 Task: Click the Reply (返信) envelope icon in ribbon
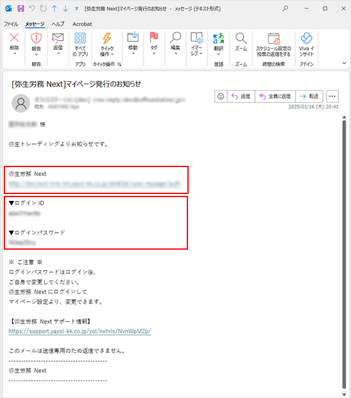click(58, 38)
